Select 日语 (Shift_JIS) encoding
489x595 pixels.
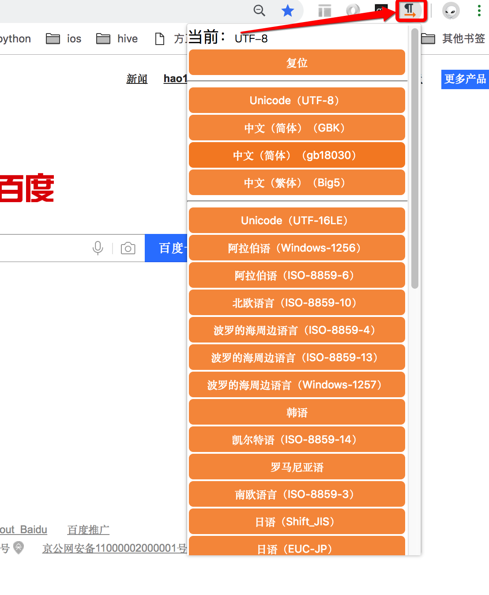[x=297, y=521]
